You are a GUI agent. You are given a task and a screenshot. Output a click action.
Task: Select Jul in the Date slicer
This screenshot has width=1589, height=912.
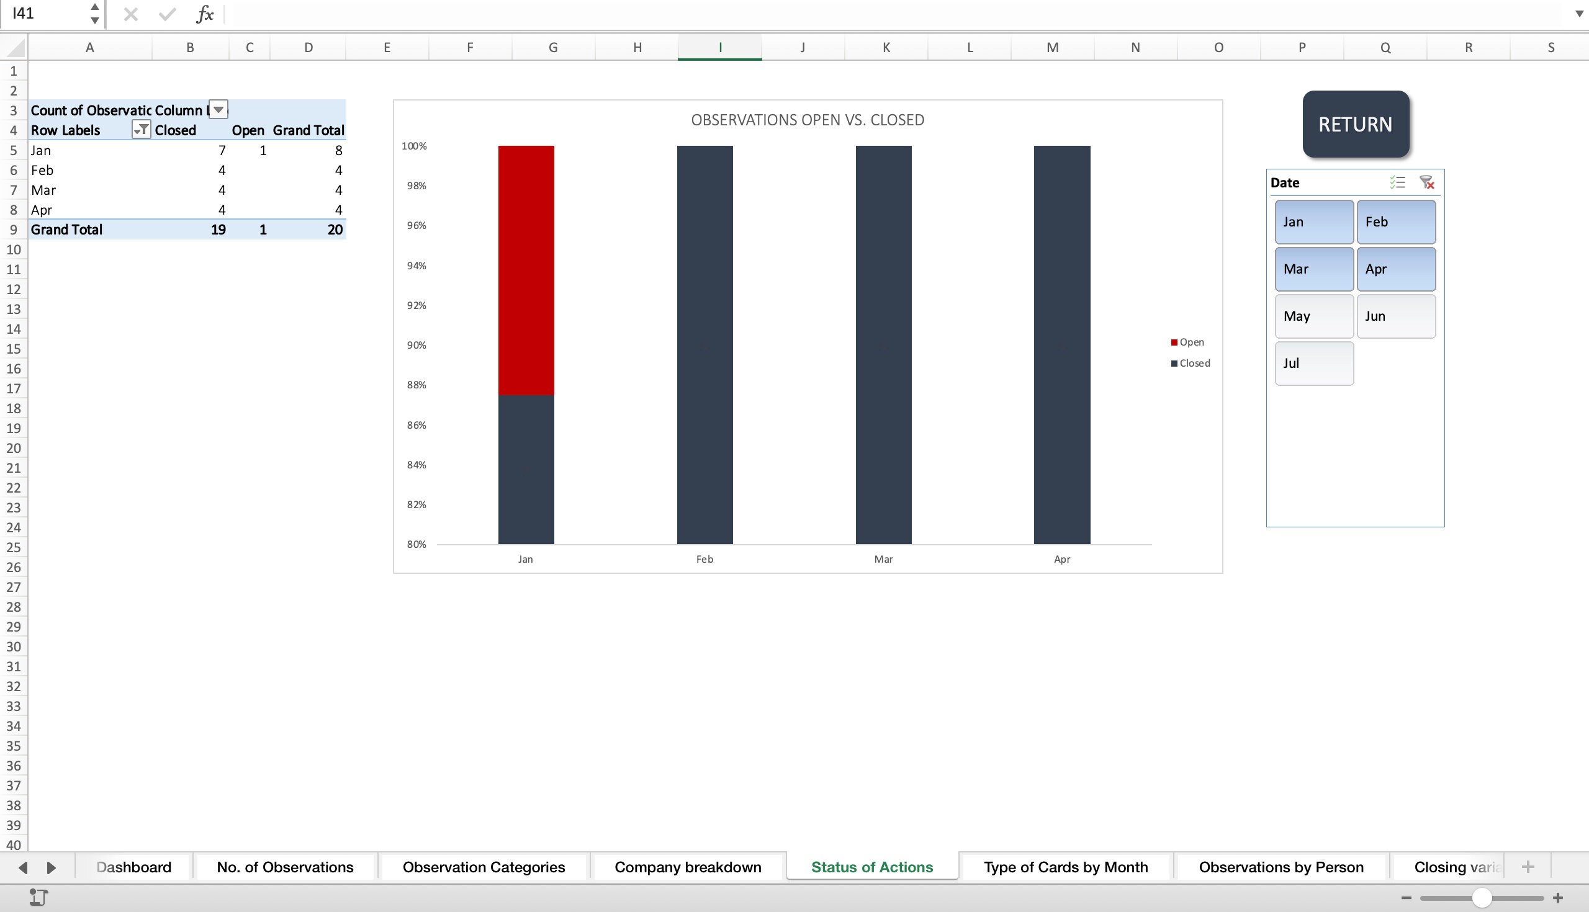click(1313, 364)
